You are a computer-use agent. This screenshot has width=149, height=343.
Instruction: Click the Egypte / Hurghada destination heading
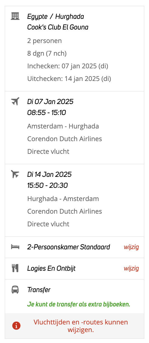point(55,17)
